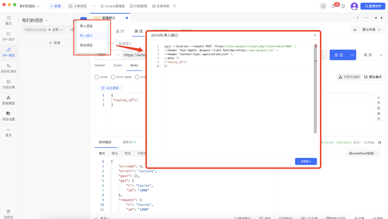Click the 保存 save button
Viewport: 388px width, 219px height.
point(368,55)
